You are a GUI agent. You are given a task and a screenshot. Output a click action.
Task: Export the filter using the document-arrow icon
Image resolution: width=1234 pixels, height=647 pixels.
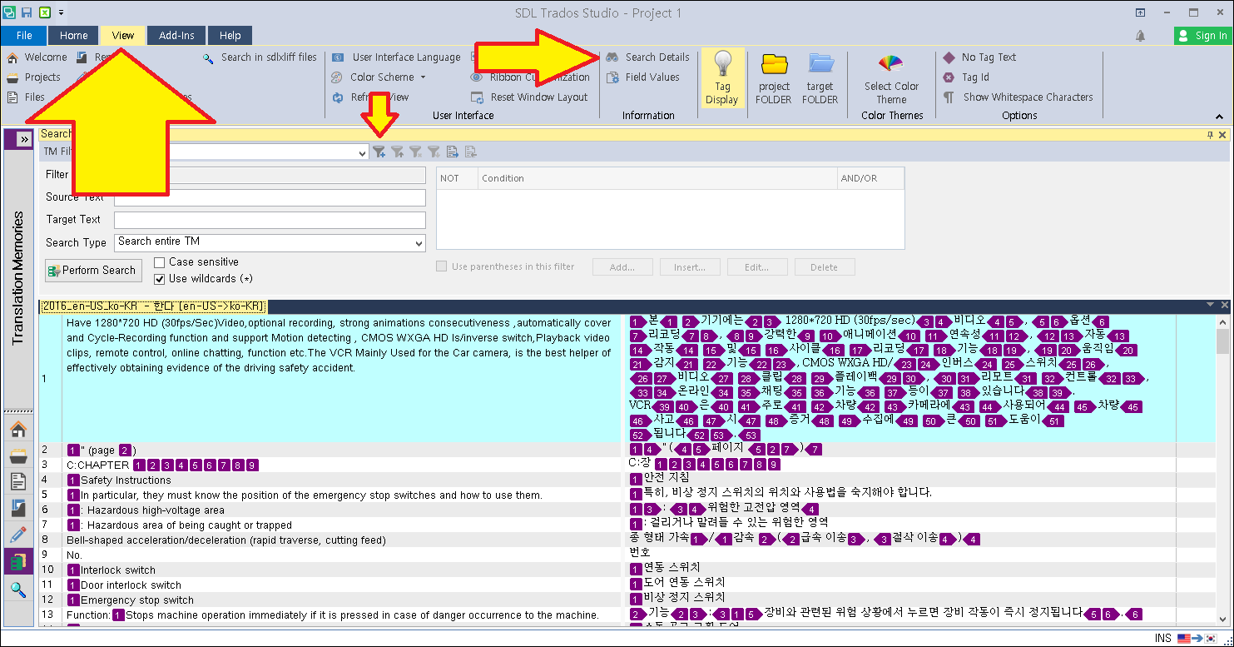452,151
